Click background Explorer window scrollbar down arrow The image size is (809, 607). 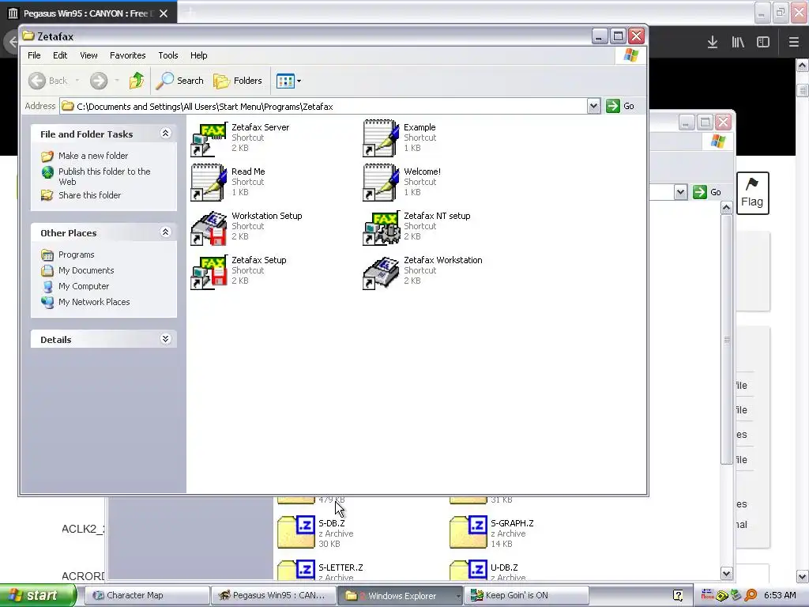tap(727, 573)
